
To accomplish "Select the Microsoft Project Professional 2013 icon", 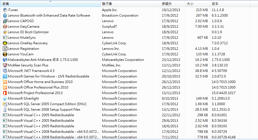I will [x=5, y=93].
